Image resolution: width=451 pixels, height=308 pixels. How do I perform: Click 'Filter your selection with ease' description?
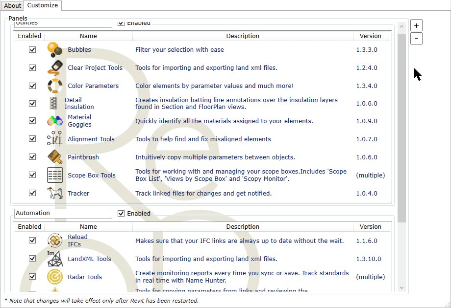179,49
